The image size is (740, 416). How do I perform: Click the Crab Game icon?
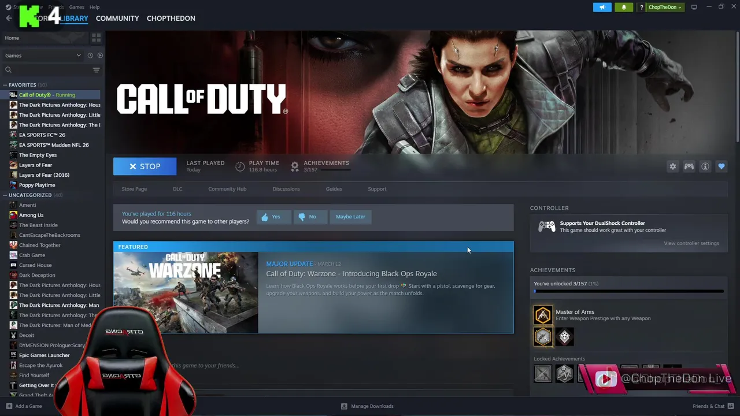pos(13,255)
